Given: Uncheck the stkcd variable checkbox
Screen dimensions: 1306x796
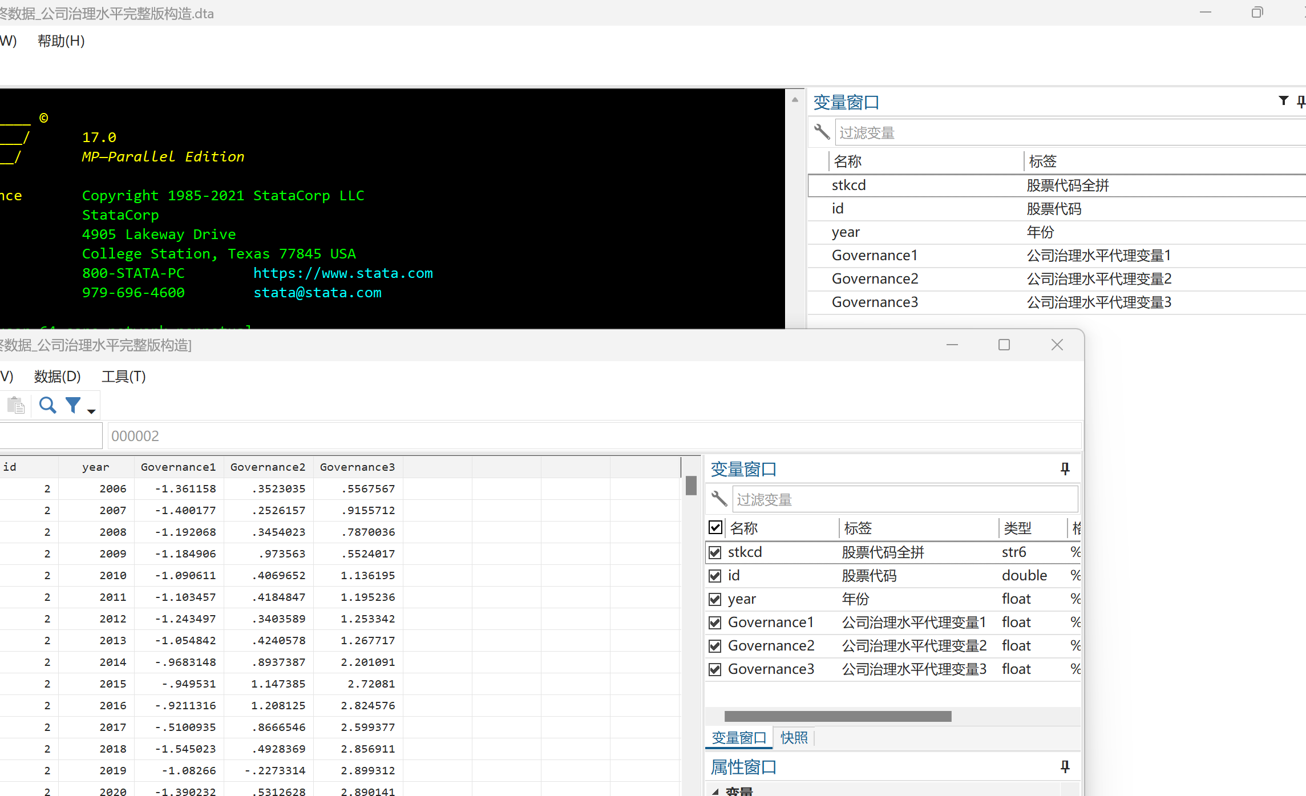Looking at the screenshot, I should click(715, 552).
